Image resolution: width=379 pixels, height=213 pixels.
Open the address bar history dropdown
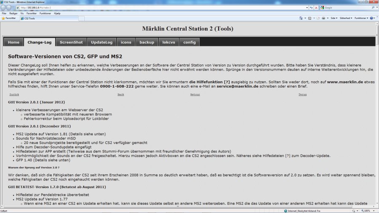[307, 8]
